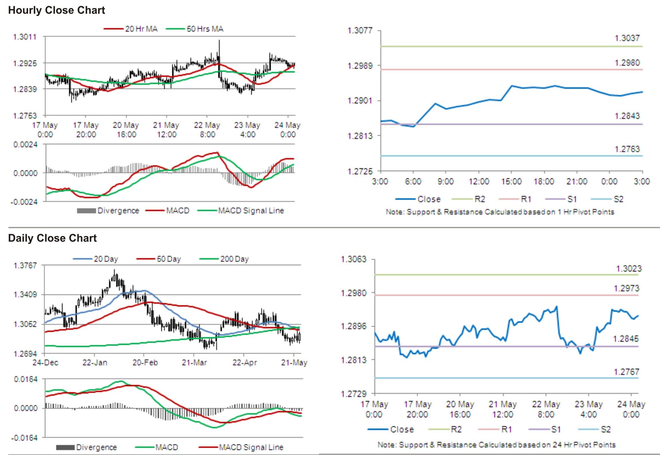Click the 21:00 time axis label
This screenshot has height=455, width=660.
(577, 181)
